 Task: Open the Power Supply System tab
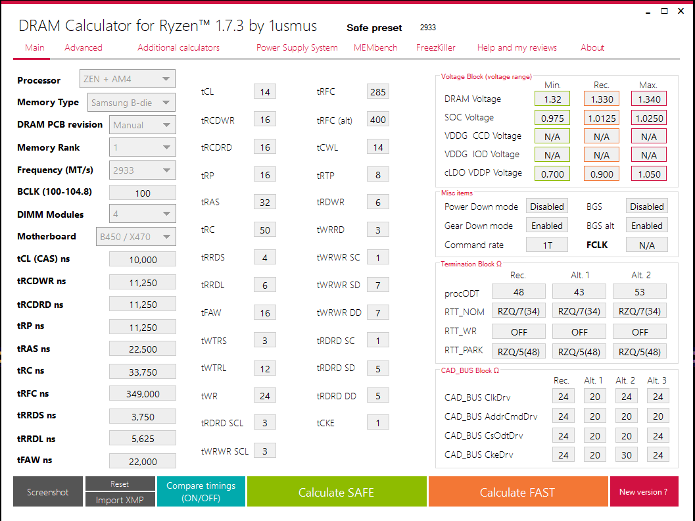point(297,47)
